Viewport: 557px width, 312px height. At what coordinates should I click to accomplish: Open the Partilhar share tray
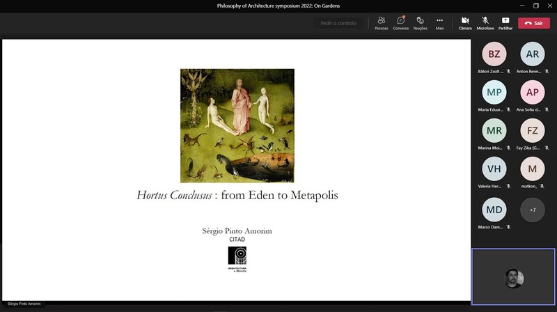pos(505,23)
